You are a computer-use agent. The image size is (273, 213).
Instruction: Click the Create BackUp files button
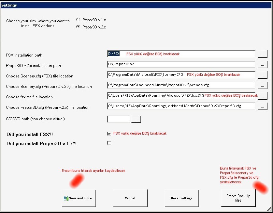pos(238,198)
